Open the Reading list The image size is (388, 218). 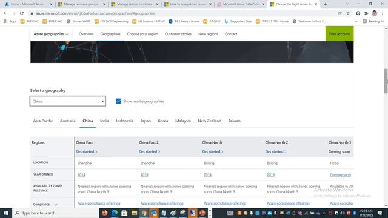click(373, 21)
